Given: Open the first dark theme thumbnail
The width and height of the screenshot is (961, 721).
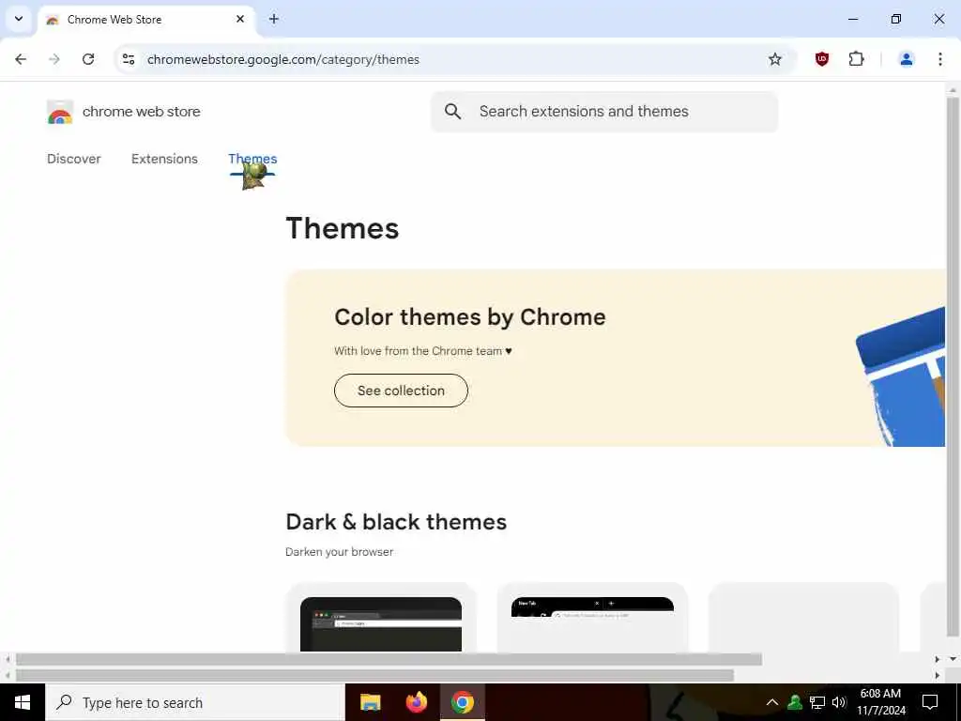Looking at the screenshot, I should tap(381, 623).
